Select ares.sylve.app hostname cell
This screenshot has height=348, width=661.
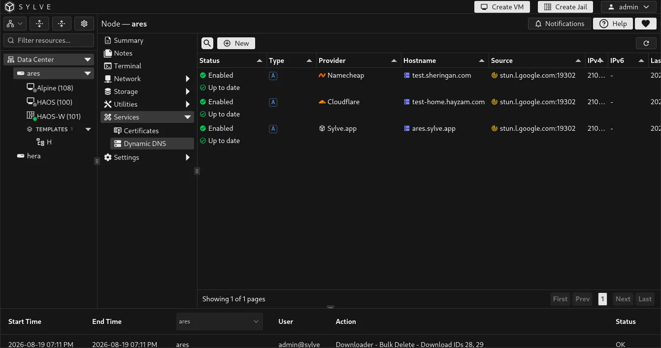click(430, 128)
